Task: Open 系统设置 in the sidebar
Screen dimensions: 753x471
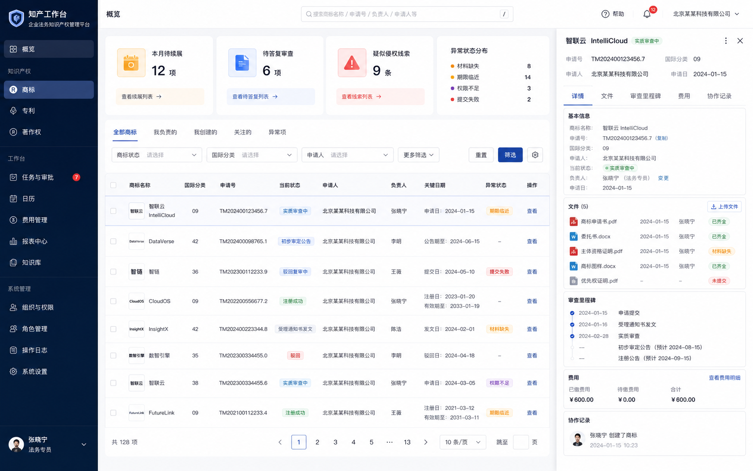Action: click(49, 371)
